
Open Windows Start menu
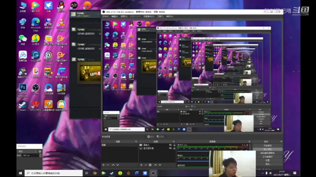(x=21, y=173)
